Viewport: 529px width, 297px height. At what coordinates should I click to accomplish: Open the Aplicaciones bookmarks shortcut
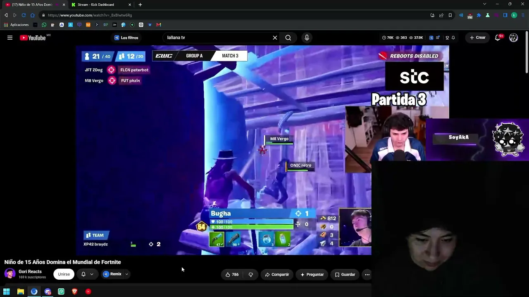pyautogui.click(x=17, y=25)
